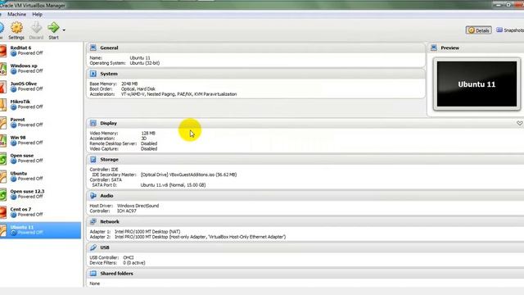Open the Help menu

(x=37, y=15)
